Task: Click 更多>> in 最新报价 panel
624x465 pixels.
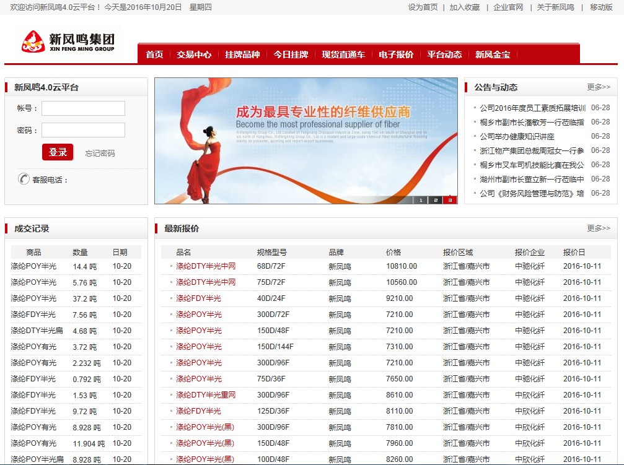Action: (599, 228)
